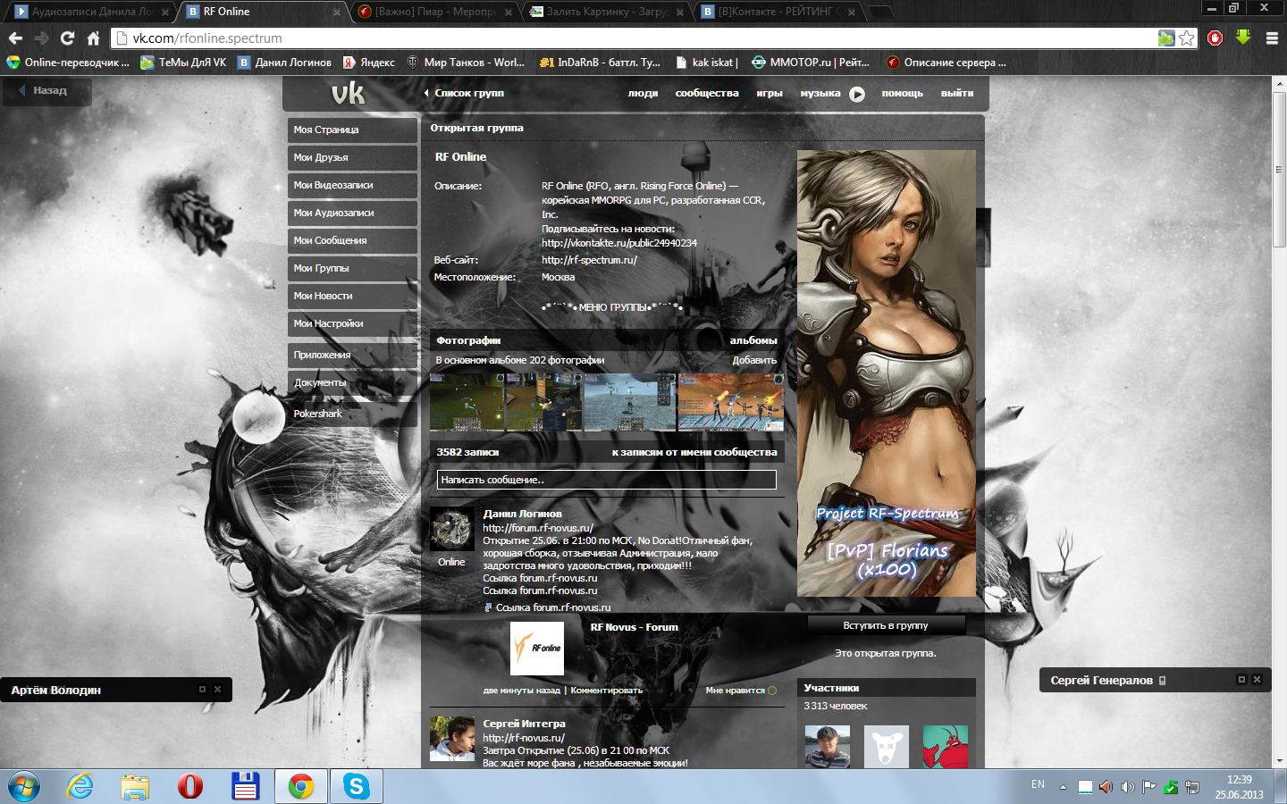The width and height of the screenshot is (1287, 804).
Task: Play music with the header play button
Action: pos(857,94)
